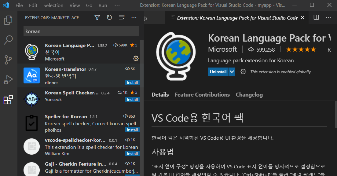Install the Korean-translator extension

tap(132, 82)
